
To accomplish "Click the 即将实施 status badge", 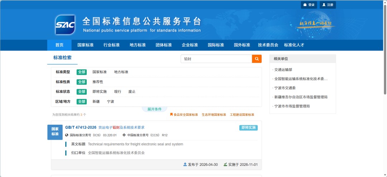I will (248, 128).
